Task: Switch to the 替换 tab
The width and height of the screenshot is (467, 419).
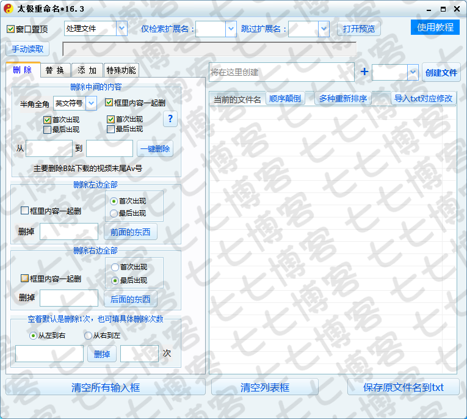Action: [56, 70]
